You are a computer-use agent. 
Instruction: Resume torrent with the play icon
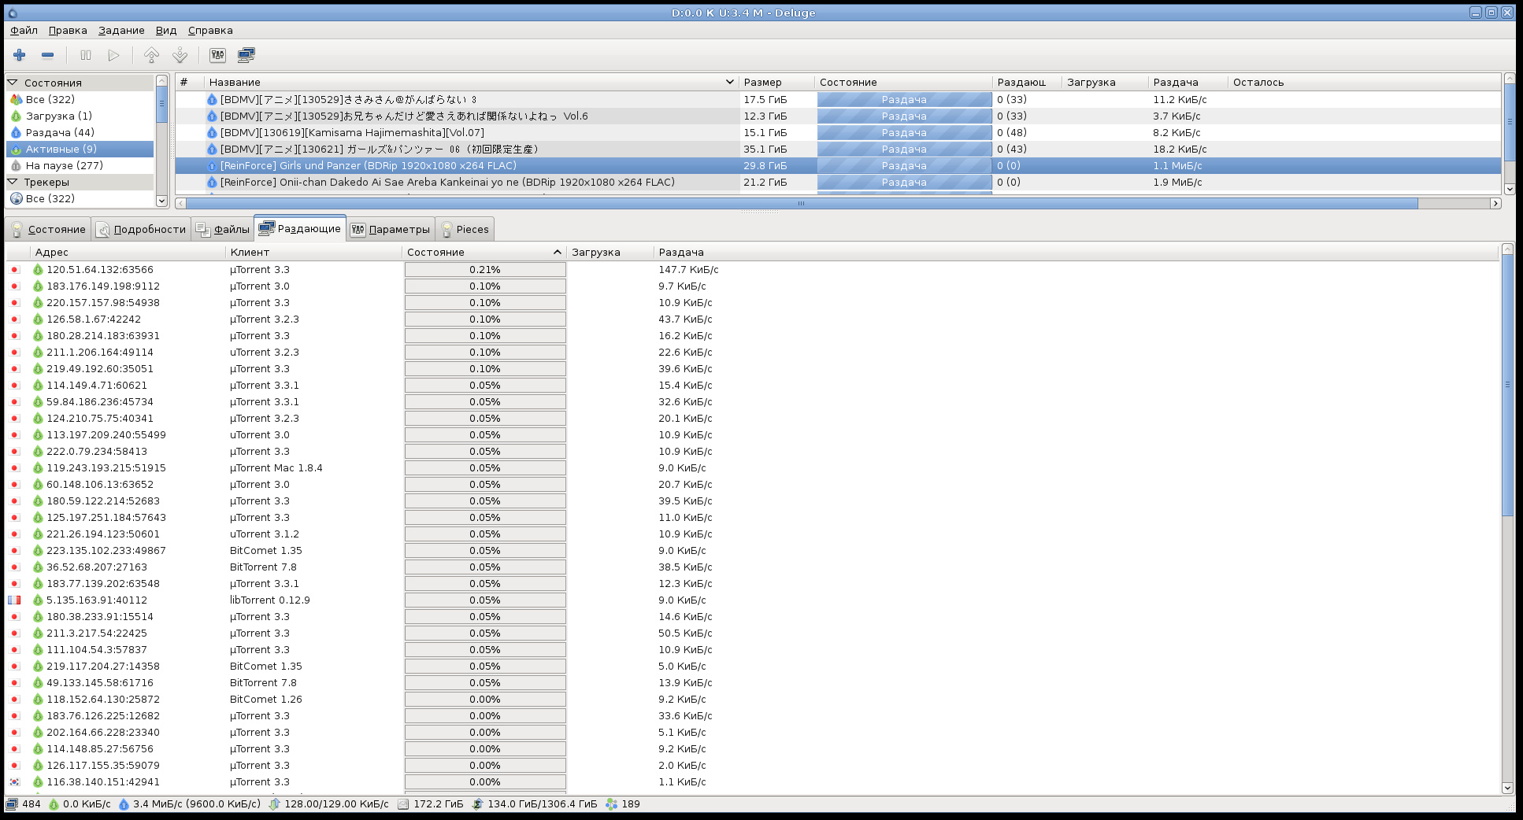tap(113, 55)
